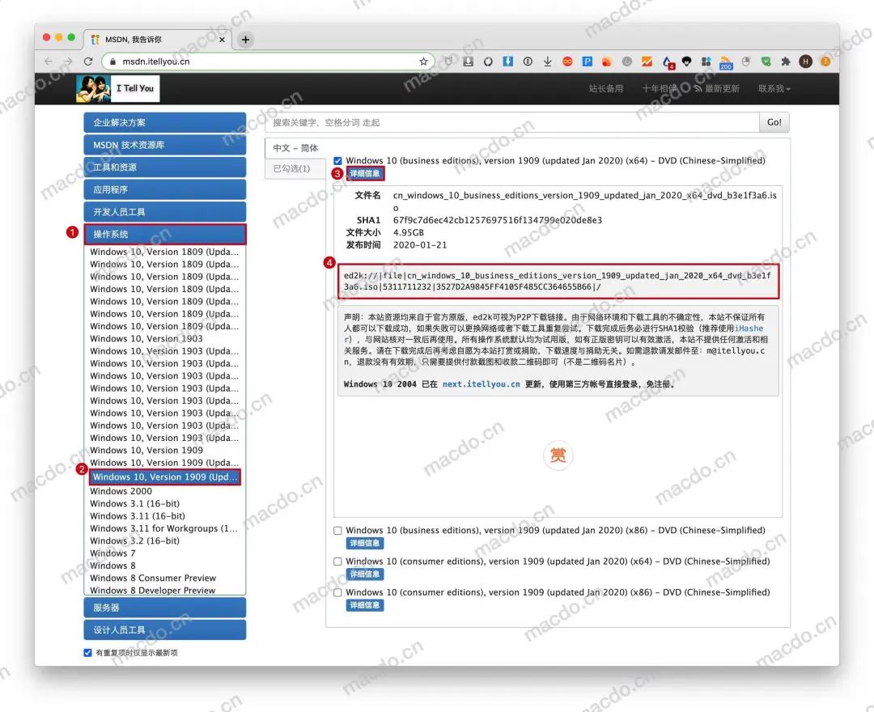This screenshot has height=712, width=874.
Task: Open the next.itellyou.cn link
Action: tap(481, 384)
